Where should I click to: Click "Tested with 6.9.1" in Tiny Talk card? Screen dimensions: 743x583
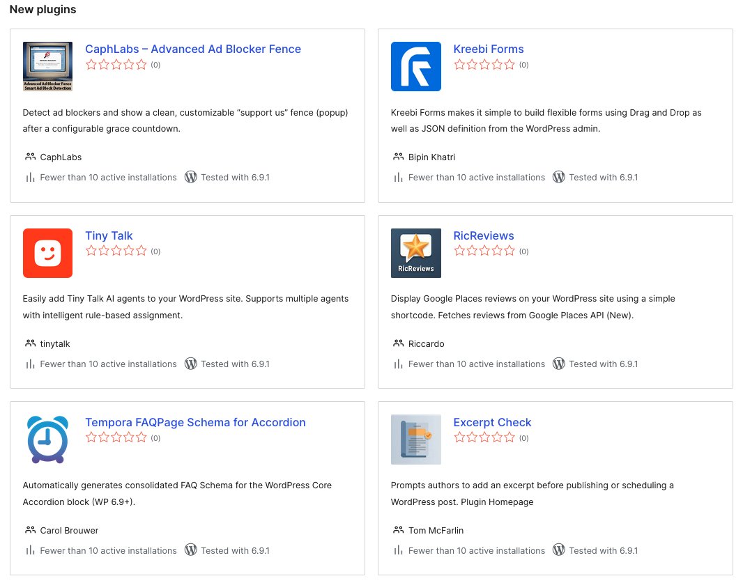point(235,364)
